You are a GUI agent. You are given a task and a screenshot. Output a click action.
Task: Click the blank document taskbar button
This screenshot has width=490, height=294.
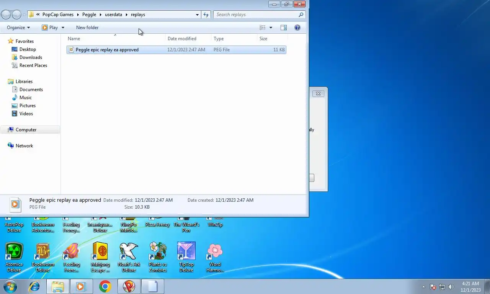[x=153, y=286]
